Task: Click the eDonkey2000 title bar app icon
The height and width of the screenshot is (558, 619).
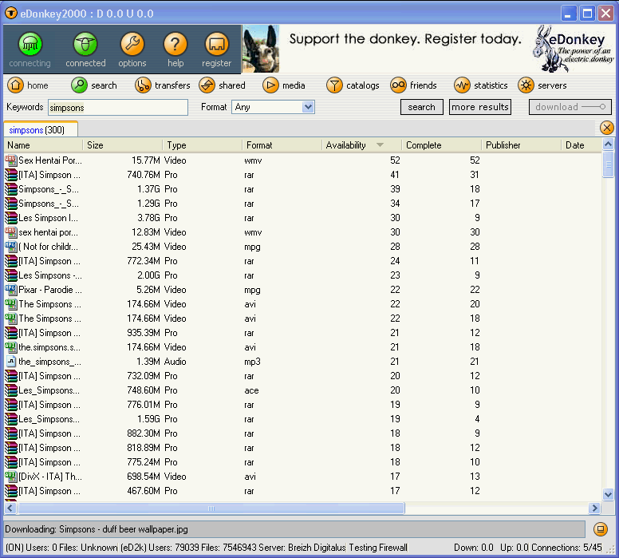Action: coord(11,13)
